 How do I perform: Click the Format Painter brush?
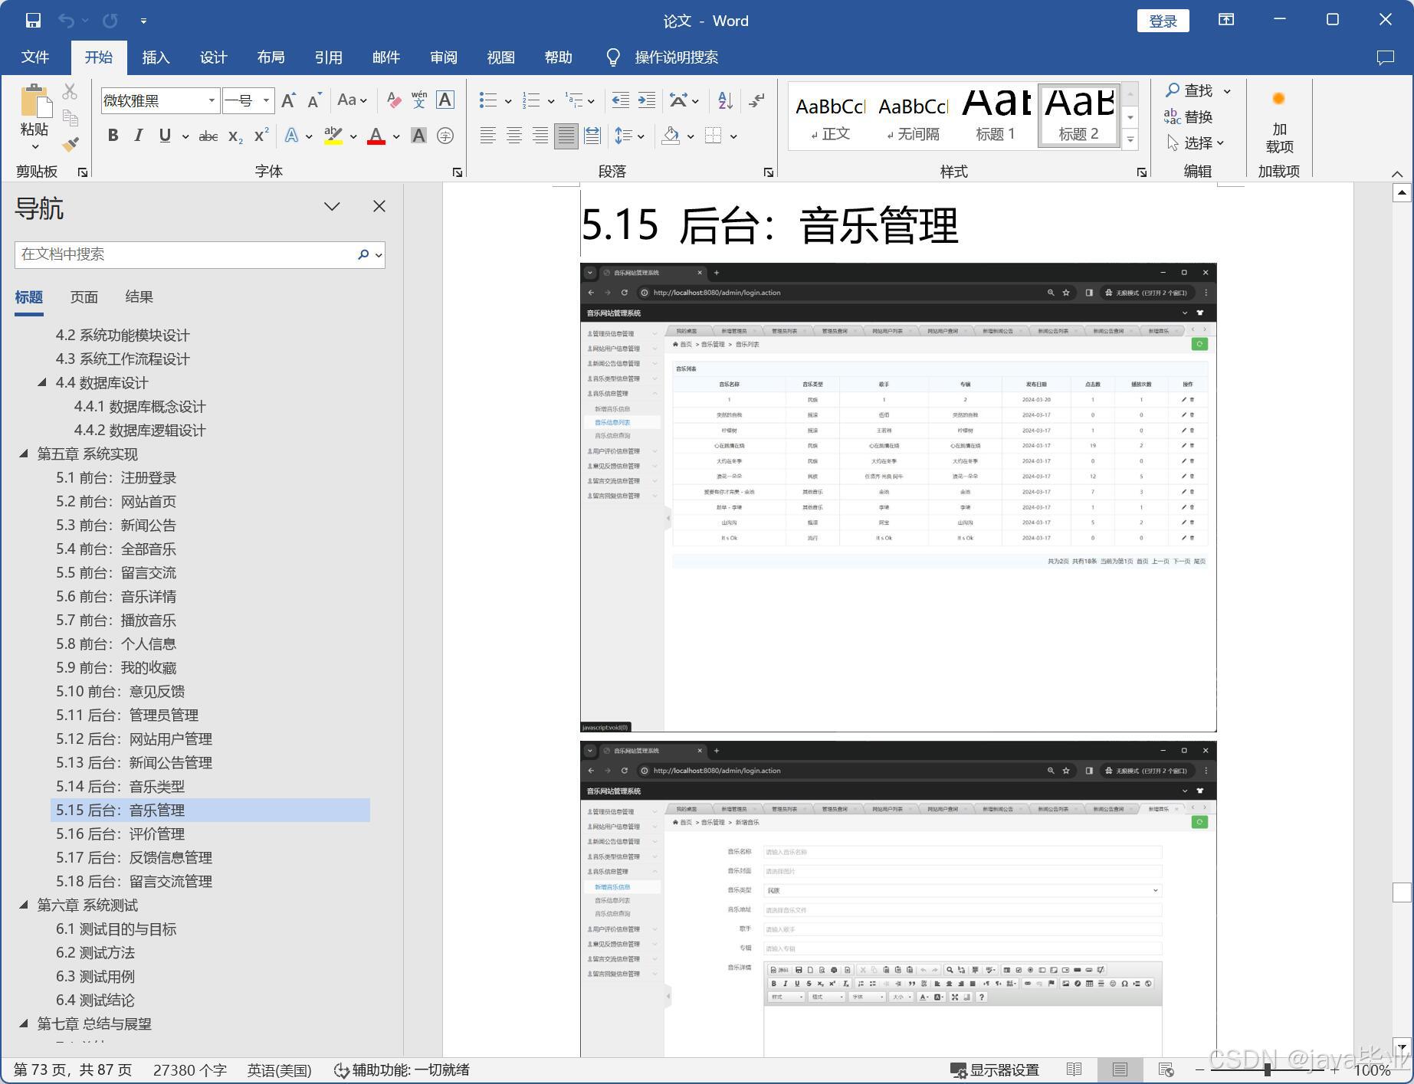(70, 143)
